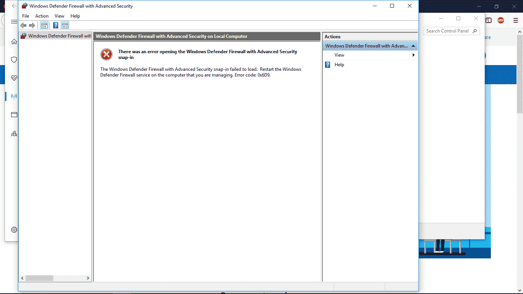Click the Adblock Plus browser extension icon
This screenshot has height=294, width=523.
pyautogui.click(x=500, y=20)
